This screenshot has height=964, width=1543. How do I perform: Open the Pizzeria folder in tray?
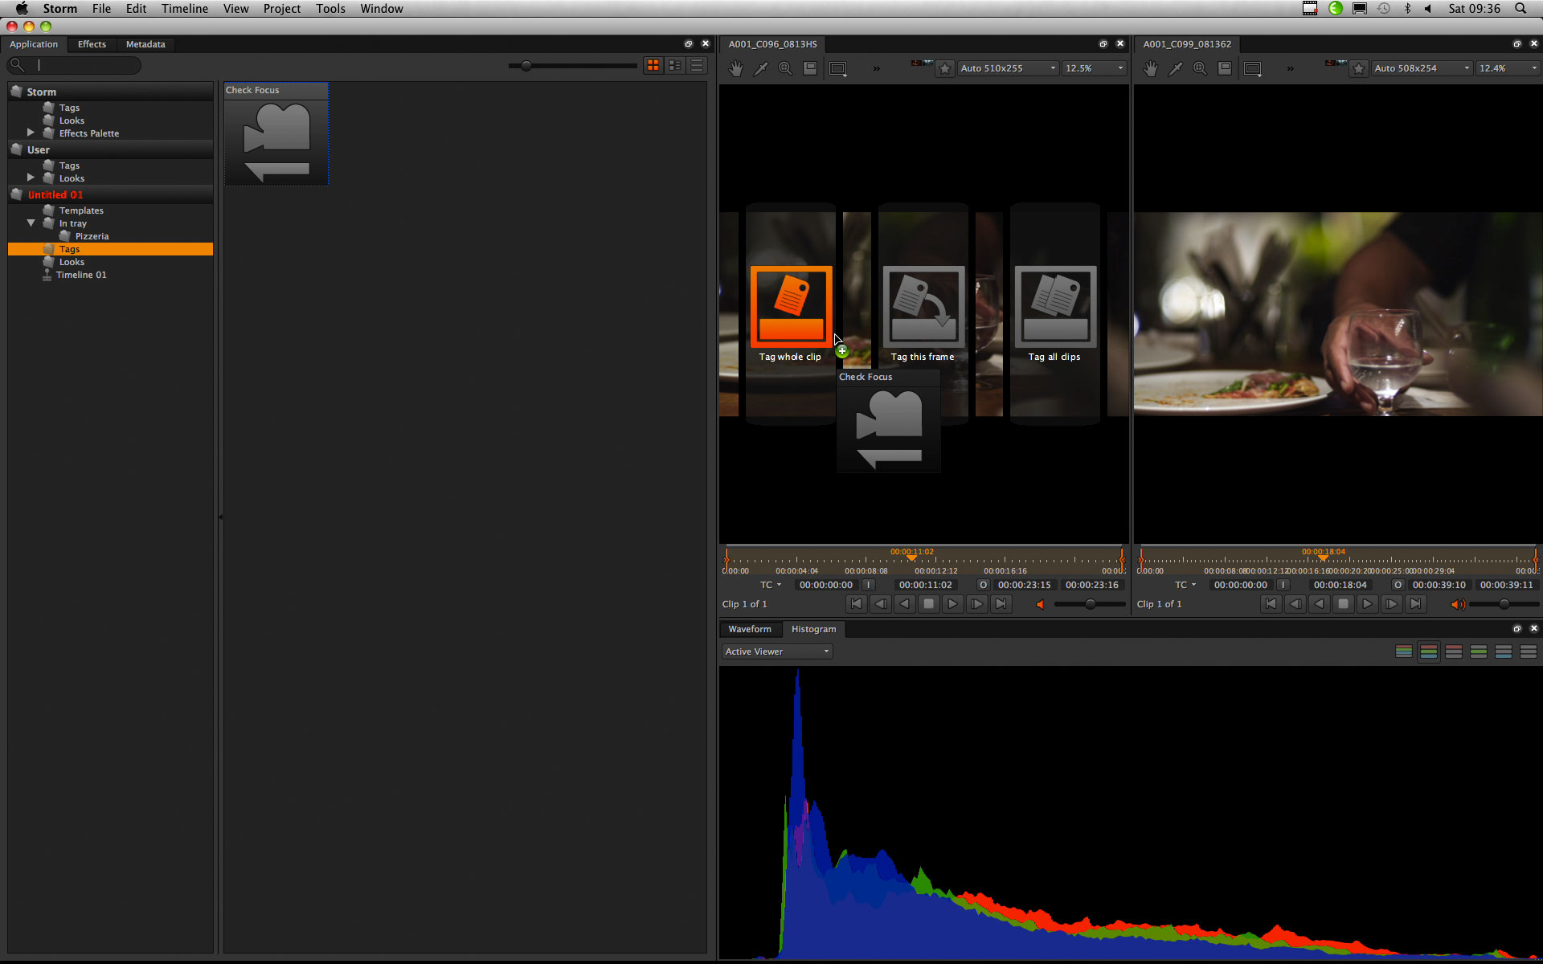92,236
